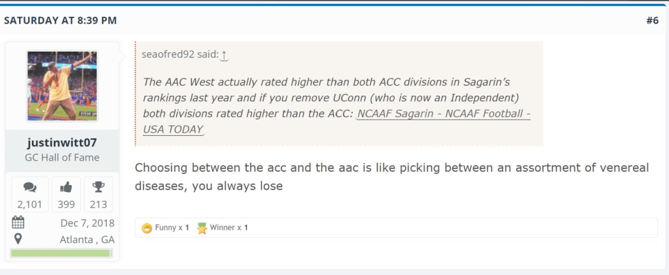Click the messages speech bubble icon
The image size is (669, 275).
(29, 187)
